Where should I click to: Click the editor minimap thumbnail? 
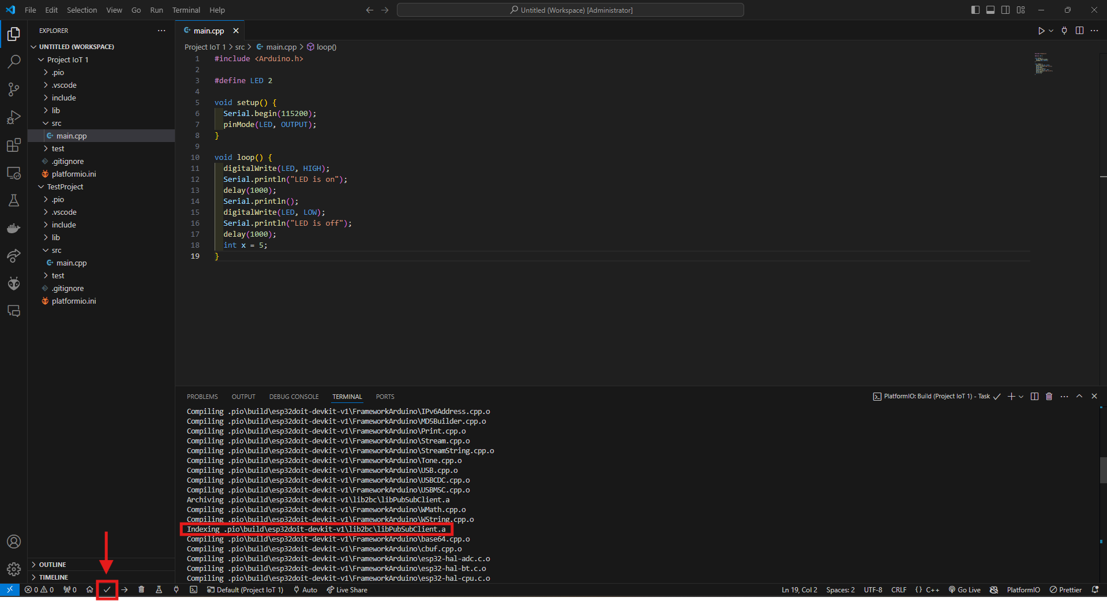click(x=1044, y=63)
